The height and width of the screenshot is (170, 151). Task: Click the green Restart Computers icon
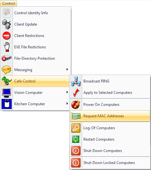click(76, 139)
